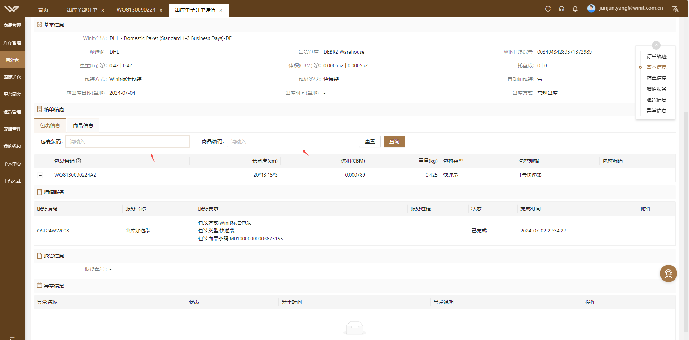Click package code WO8130090224A2 cell
Screen dimensions: 689x340
point(75,175)
